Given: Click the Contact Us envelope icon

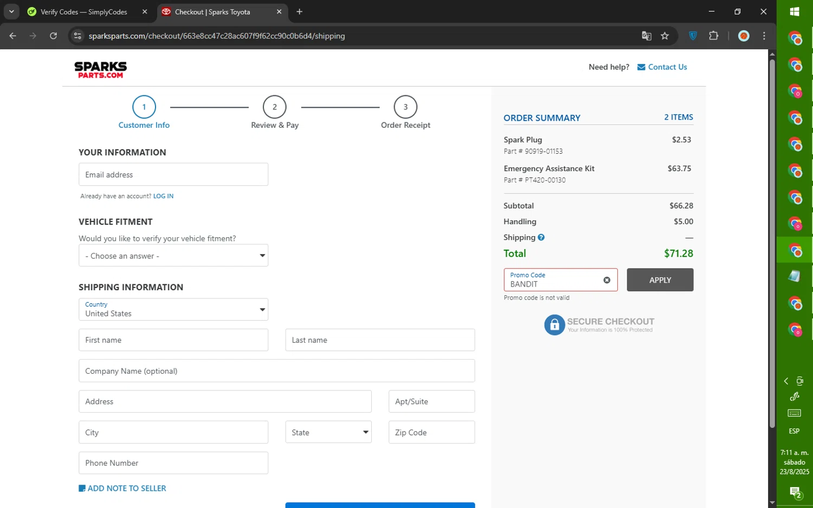Looking at the screenshot, I should tap(641, 67).
